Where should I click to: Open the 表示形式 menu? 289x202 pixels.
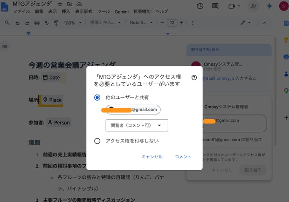(84, 12)
